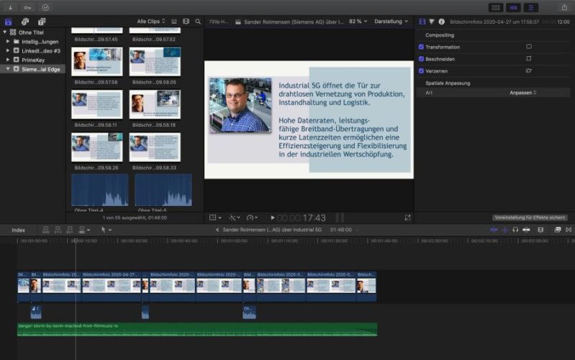Screen dimensions: 575x360
Task: Click the import media arrow icon
Action: pyautogui.click(x=10, y=7)
